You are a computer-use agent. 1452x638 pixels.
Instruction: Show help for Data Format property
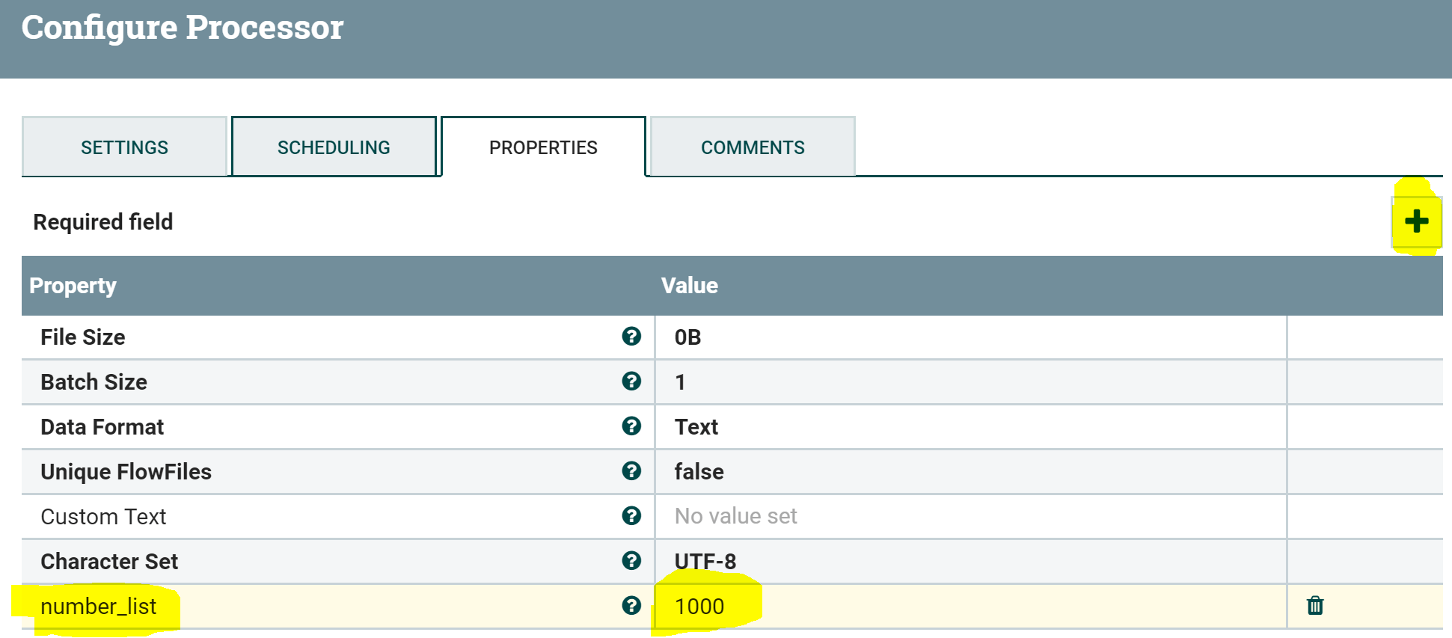tap(631, 426)
